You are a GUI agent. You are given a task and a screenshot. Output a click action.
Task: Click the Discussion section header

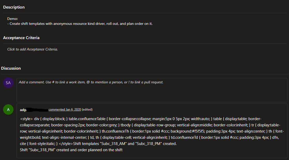coord(11,68)
